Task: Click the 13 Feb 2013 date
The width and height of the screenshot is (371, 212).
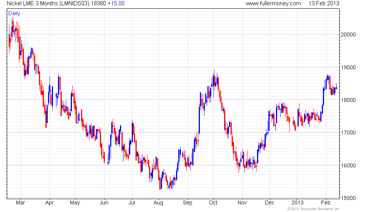Action: click(x=324, y=3)
